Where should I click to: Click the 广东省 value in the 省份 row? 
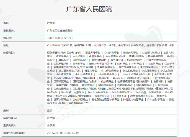coord(51,23)
